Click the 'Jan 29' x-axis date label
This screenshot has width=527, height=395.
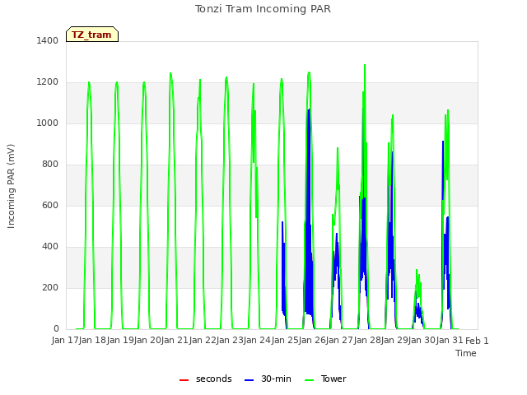point(395,341)
